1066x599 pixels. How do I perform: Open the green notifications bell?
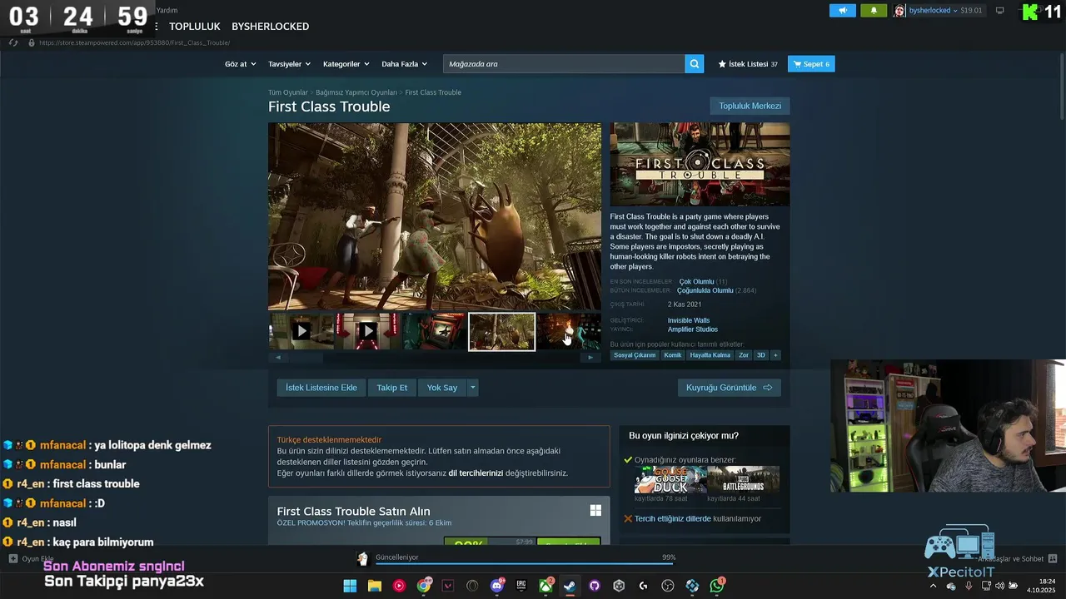(x=874, y=11)
